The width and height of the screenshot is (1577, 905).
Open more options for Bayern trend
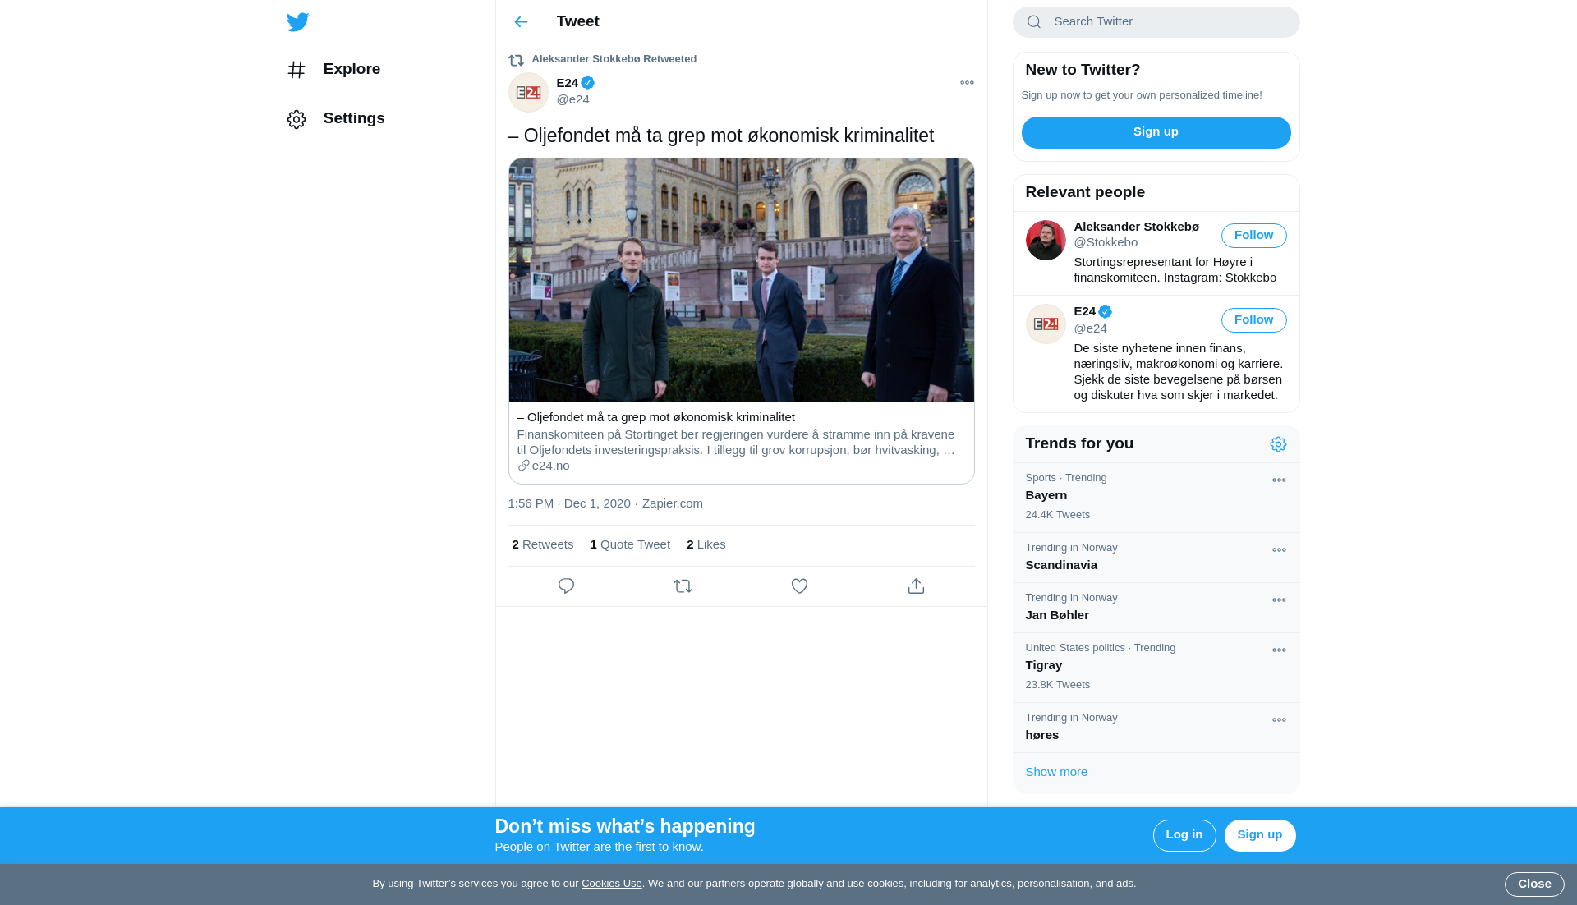click(1279, 480)
